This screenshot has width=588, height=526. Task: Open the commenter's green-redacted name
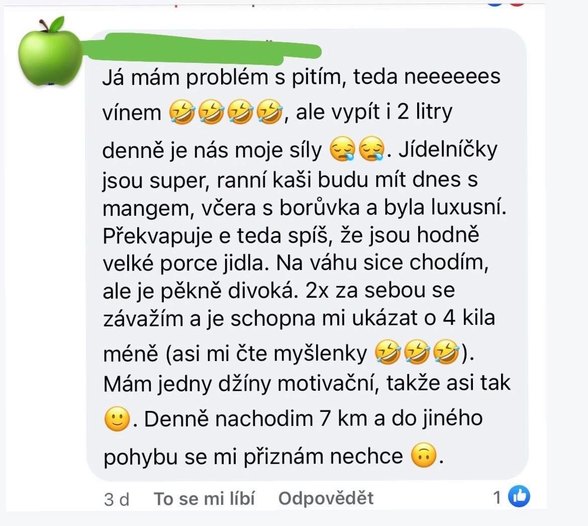(x=205, y=49)
